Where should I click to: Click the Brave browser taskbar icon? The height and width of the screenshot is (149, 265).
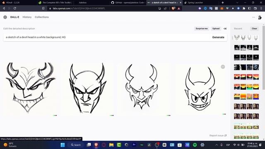96,145
